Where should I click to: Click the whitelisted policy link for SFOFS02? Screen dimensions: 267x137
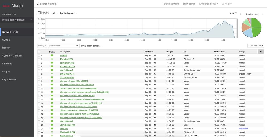tap(243, 128)
